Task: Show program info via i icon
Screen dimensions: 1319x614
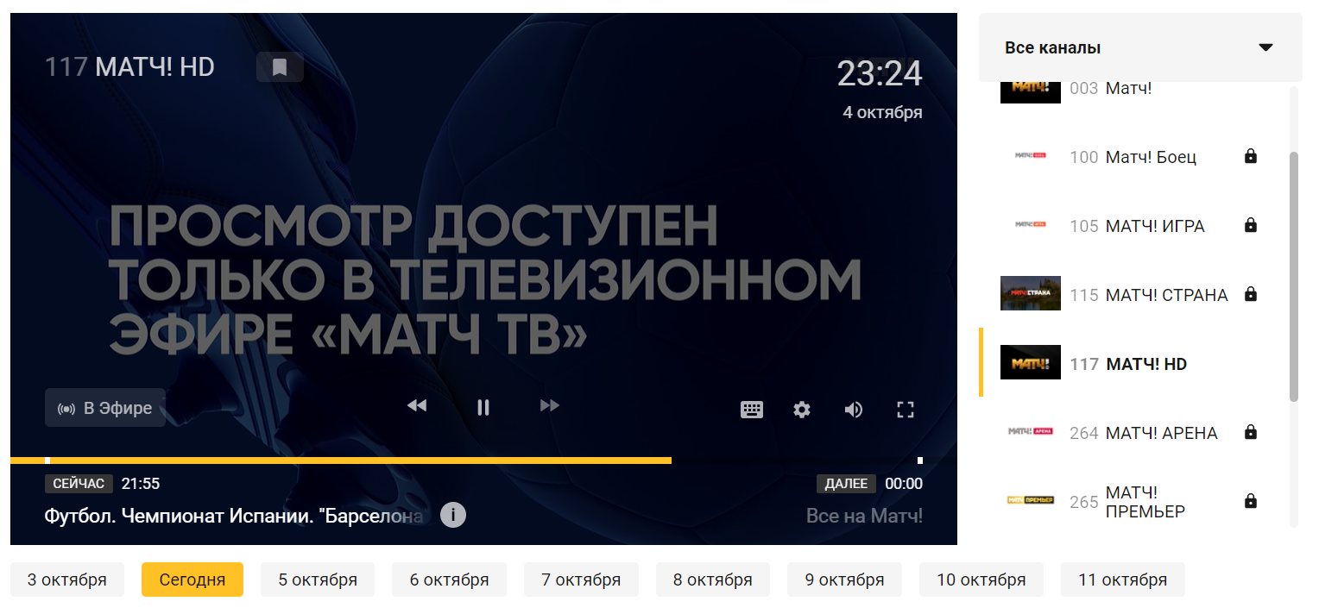Action: click(453, 516)
